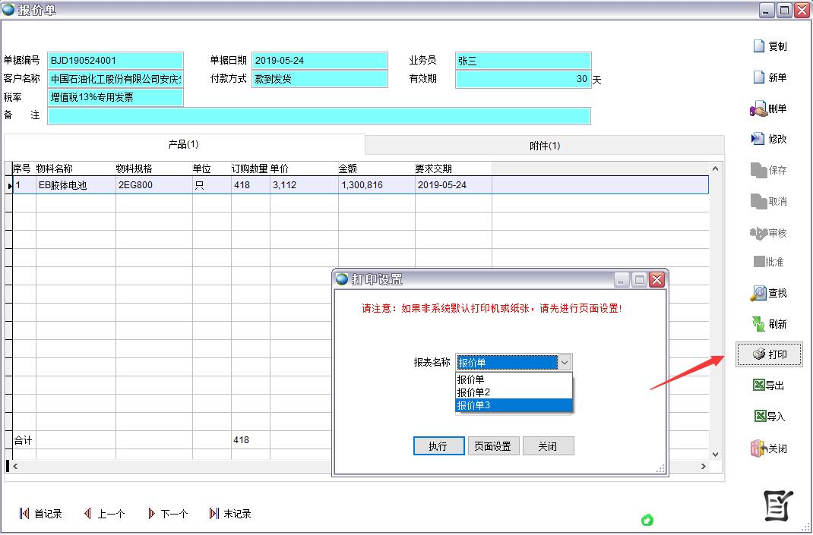The image size is (813, 535).
Task: Export data using the 导出 icon
Action: tap(758, 386)
